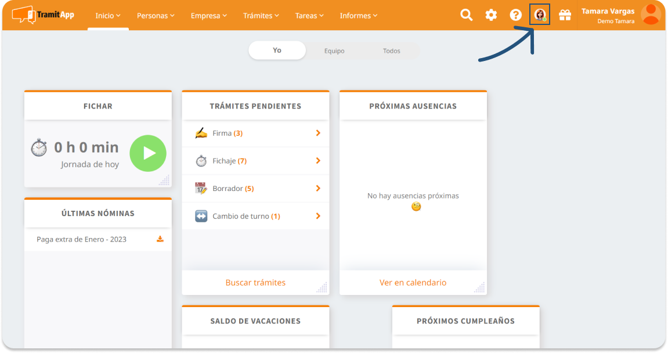Open settings gear icon

(x=491, y=15)
